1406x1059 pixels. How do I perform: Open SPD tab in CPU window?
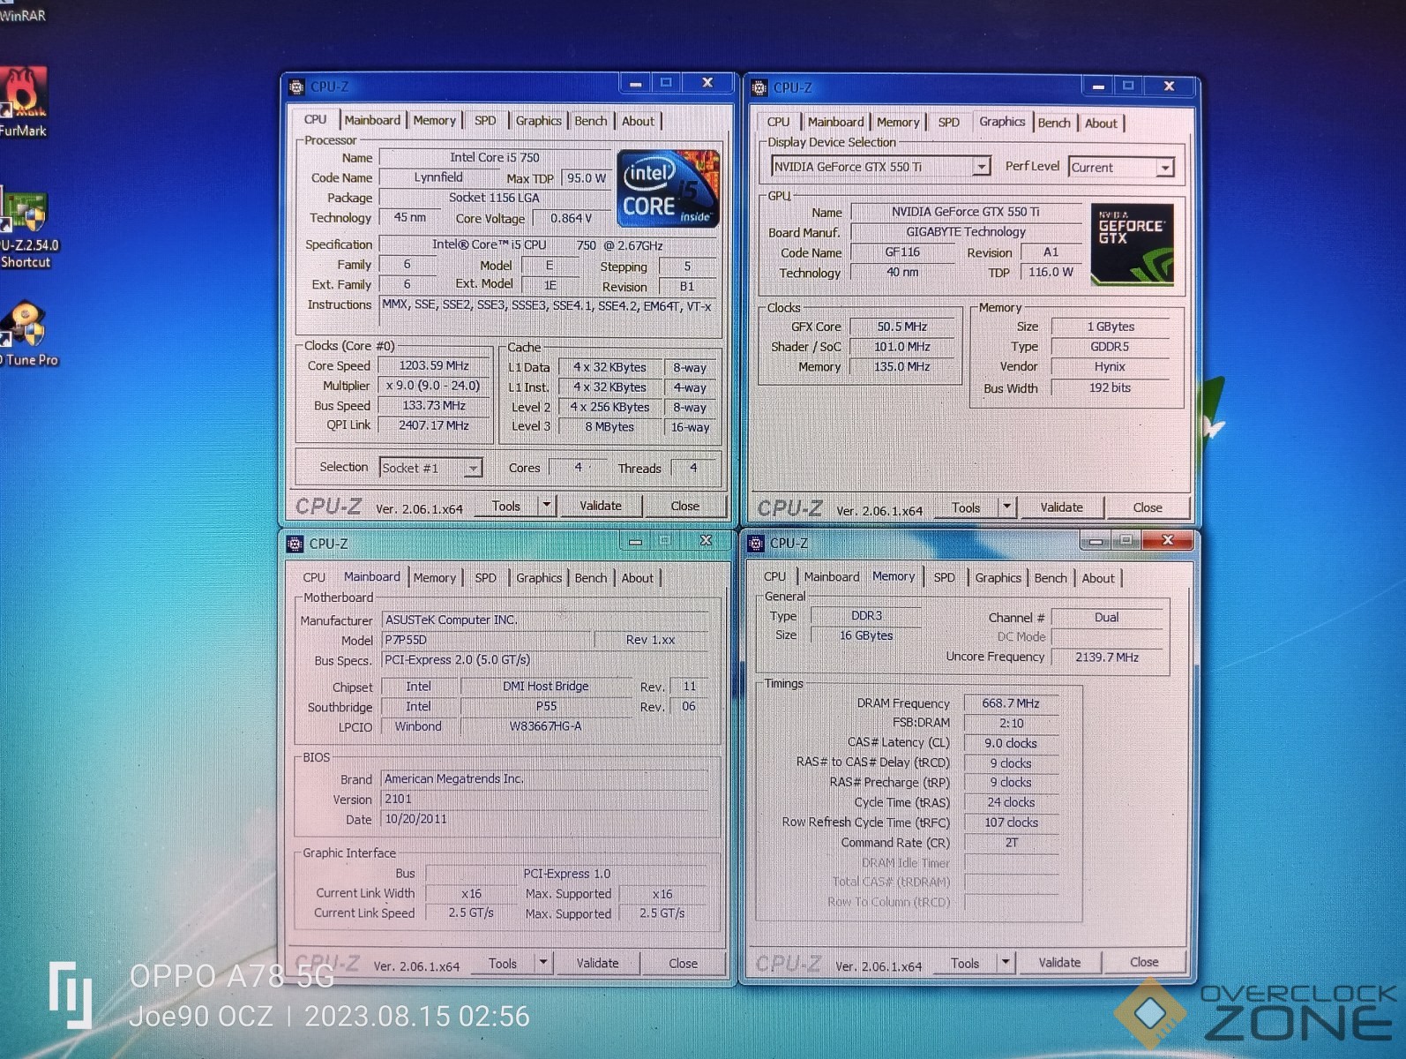point(485,120)
